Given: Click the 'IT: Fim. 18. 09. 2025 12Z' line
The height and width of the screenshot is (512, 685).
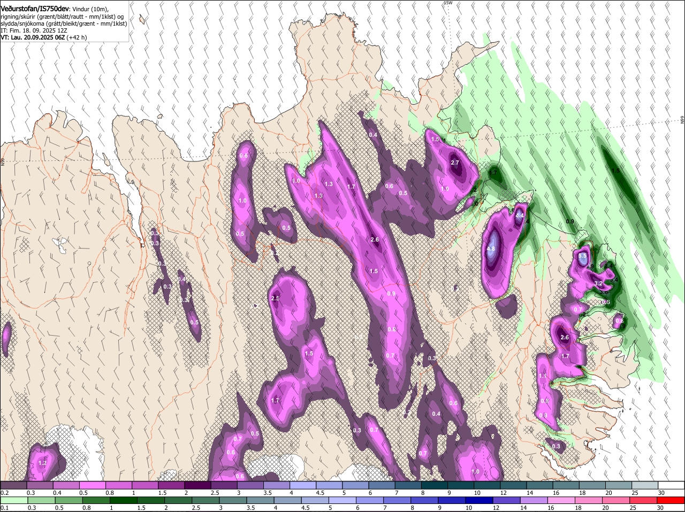Looking at the screenshot, I should 34,31.
